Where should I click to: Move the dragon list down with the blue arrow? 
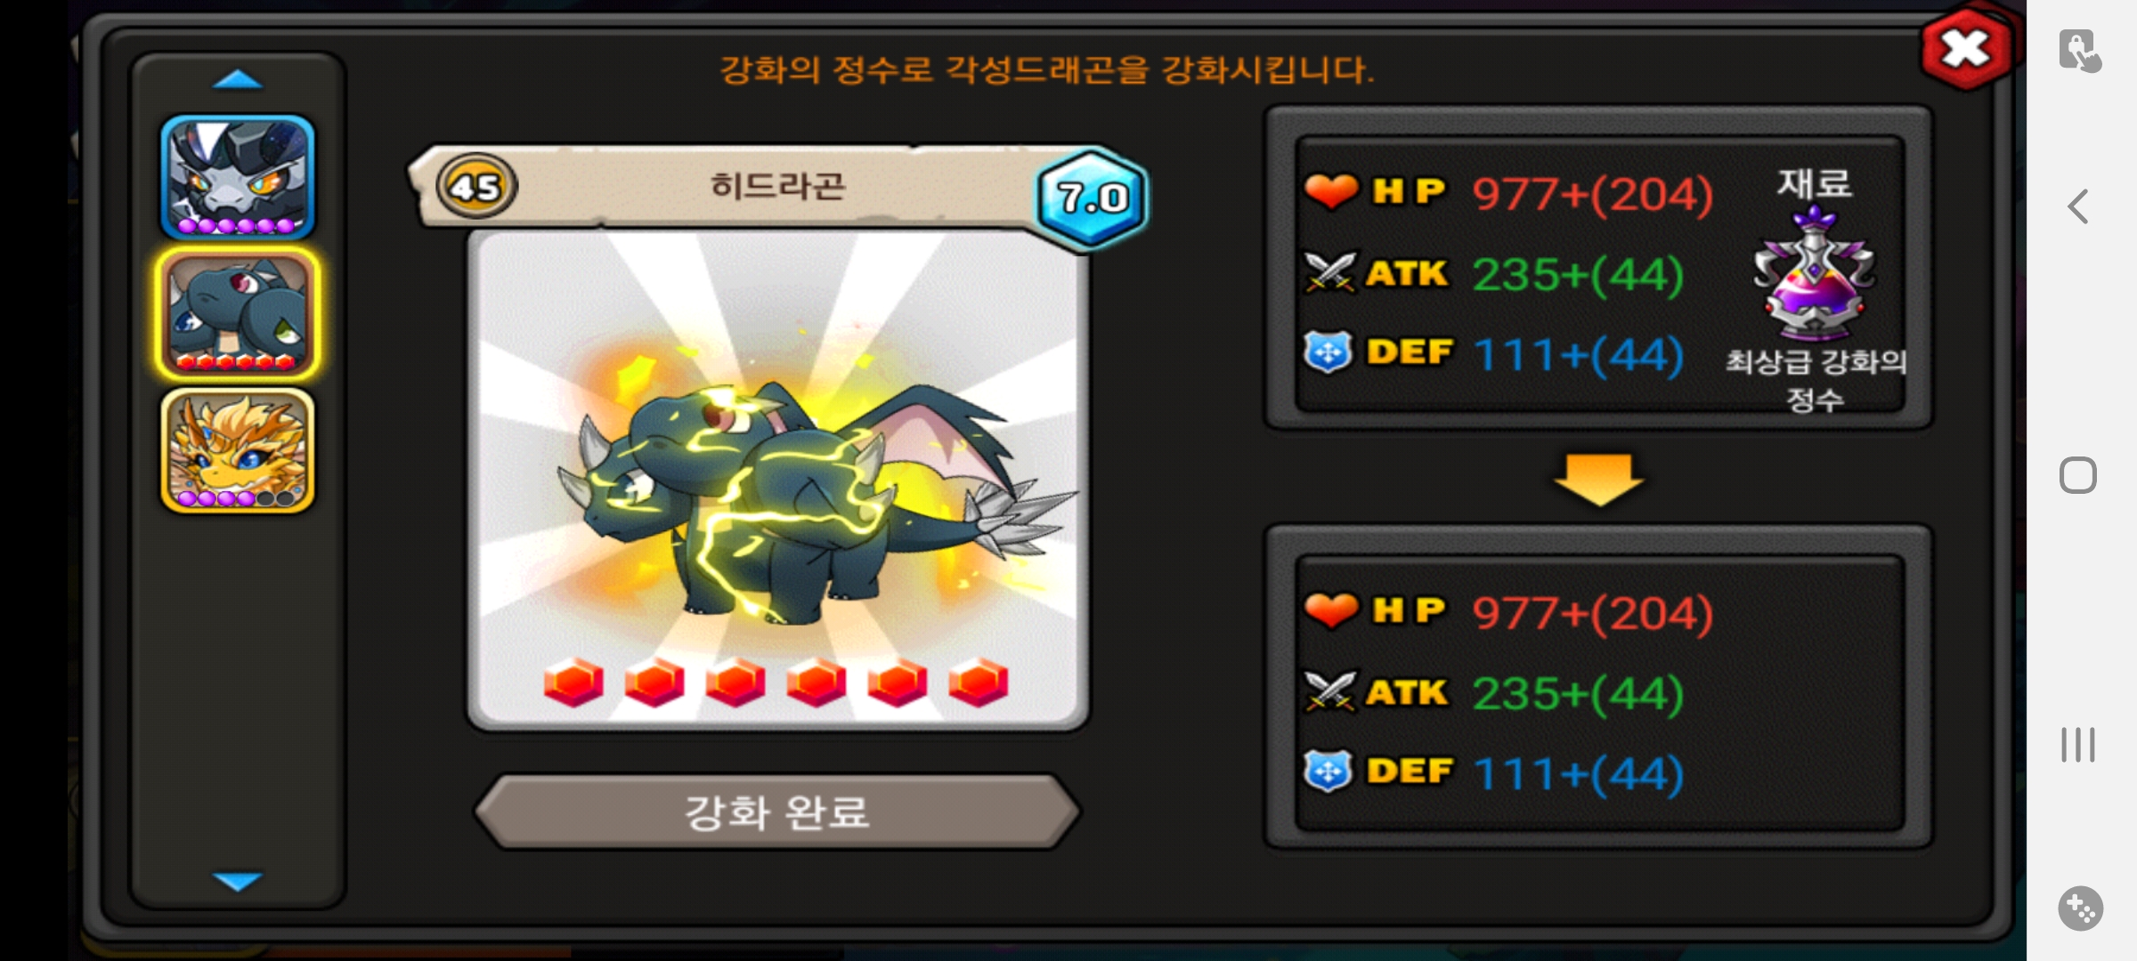238,881
